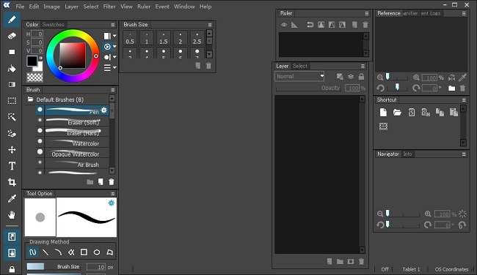Open the Layer menu in the menu bar
Screen dimensions: 477x275
pyautogui.click(x=71, y=7)
